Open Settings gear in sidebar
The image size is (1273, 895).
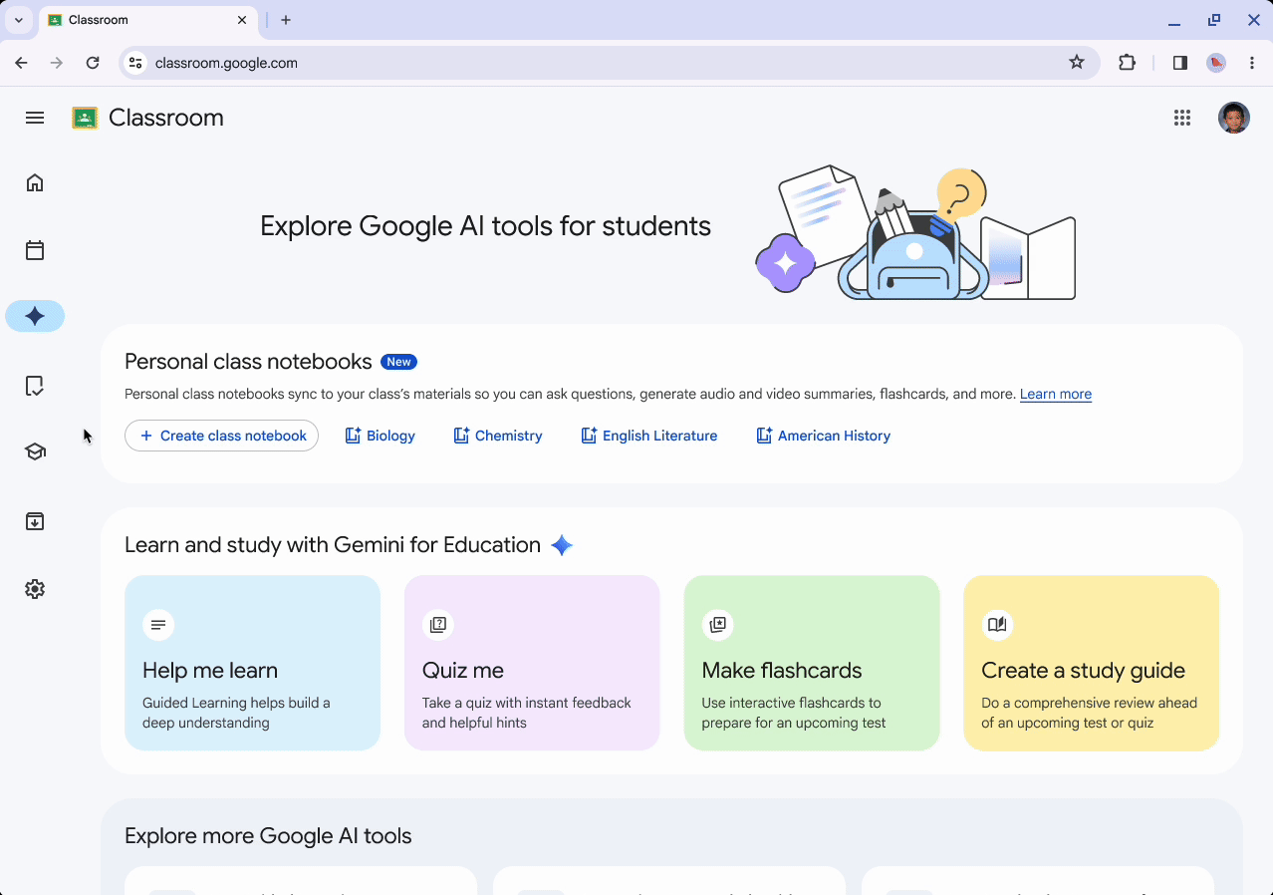click(x=35, y=589)
